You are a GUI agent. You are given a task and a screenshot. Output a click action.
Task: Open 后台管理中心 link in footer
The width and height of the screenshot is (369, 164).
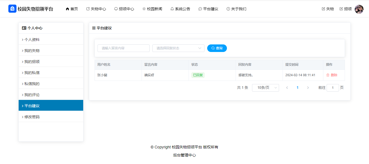(185, 155)
